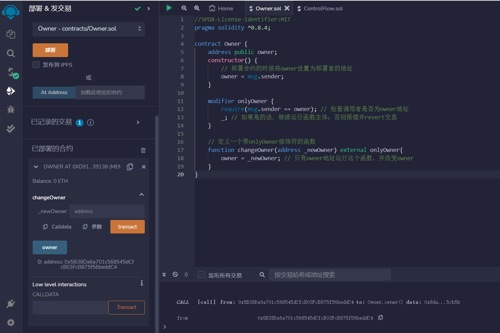The height and width of the screenshot is (333, 500).
Task: Open the Solidity unit testing panel
Action: coord(11,128)
